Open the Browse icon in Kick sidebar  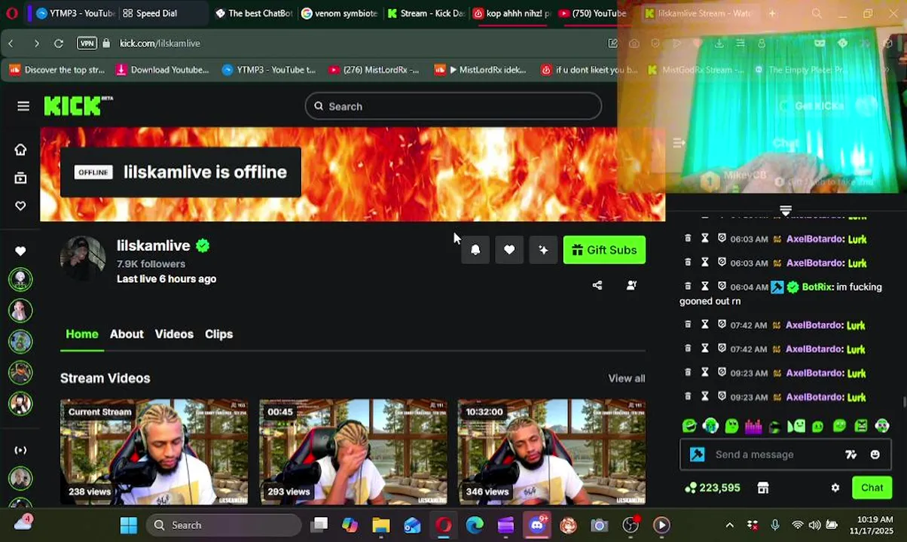click(x=20, y=178)
